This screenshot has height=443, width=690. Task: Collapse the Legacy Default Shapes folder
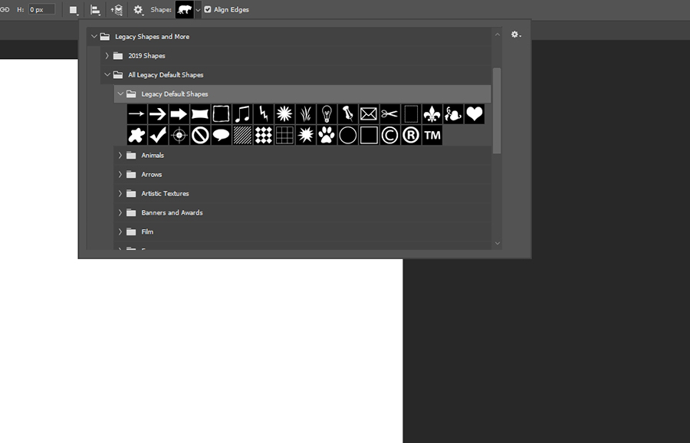pyautogui.click(x=120, y=94)
